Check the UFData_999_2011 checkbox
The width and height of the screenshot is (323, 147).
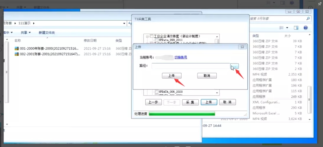click(156, 40)
